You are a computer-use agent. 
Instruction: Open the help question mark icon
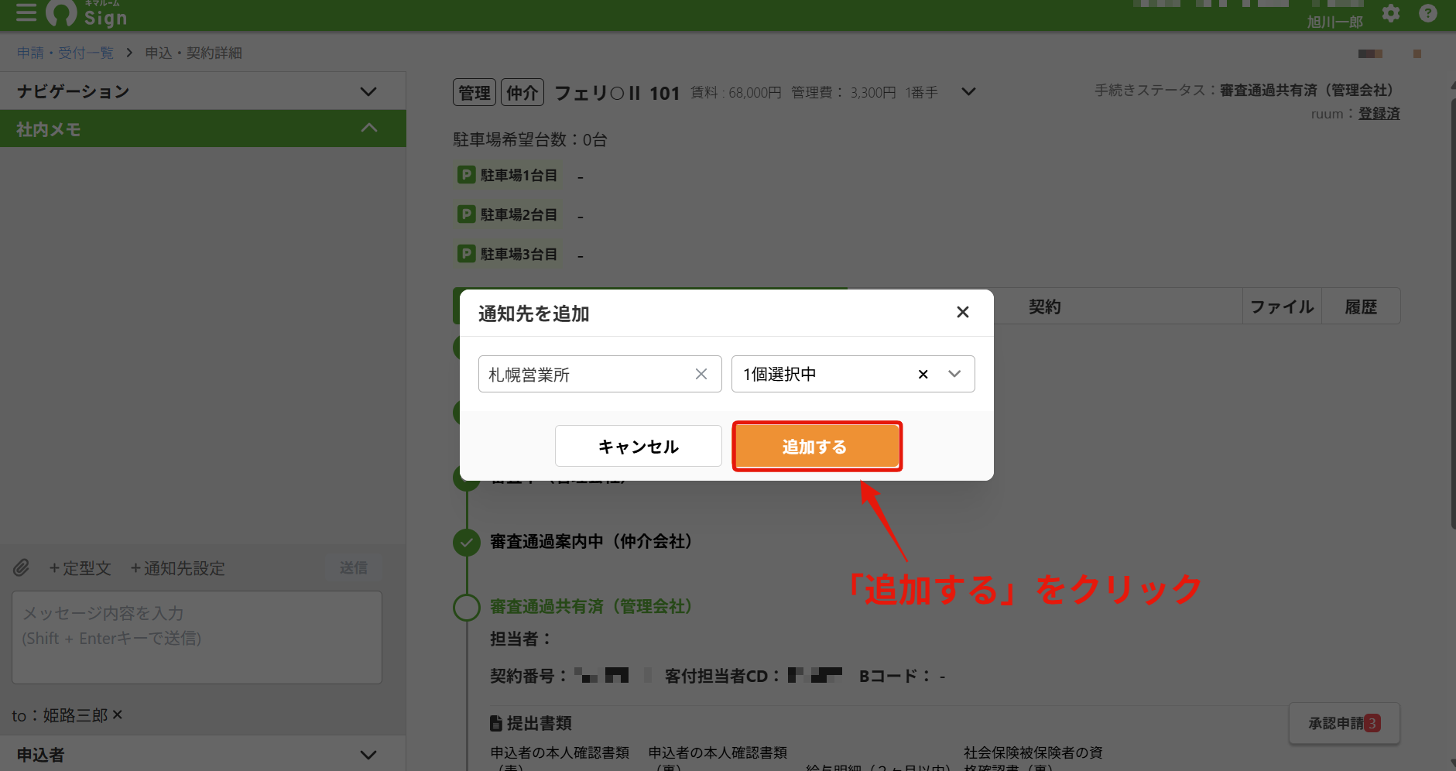[1428, 14]
